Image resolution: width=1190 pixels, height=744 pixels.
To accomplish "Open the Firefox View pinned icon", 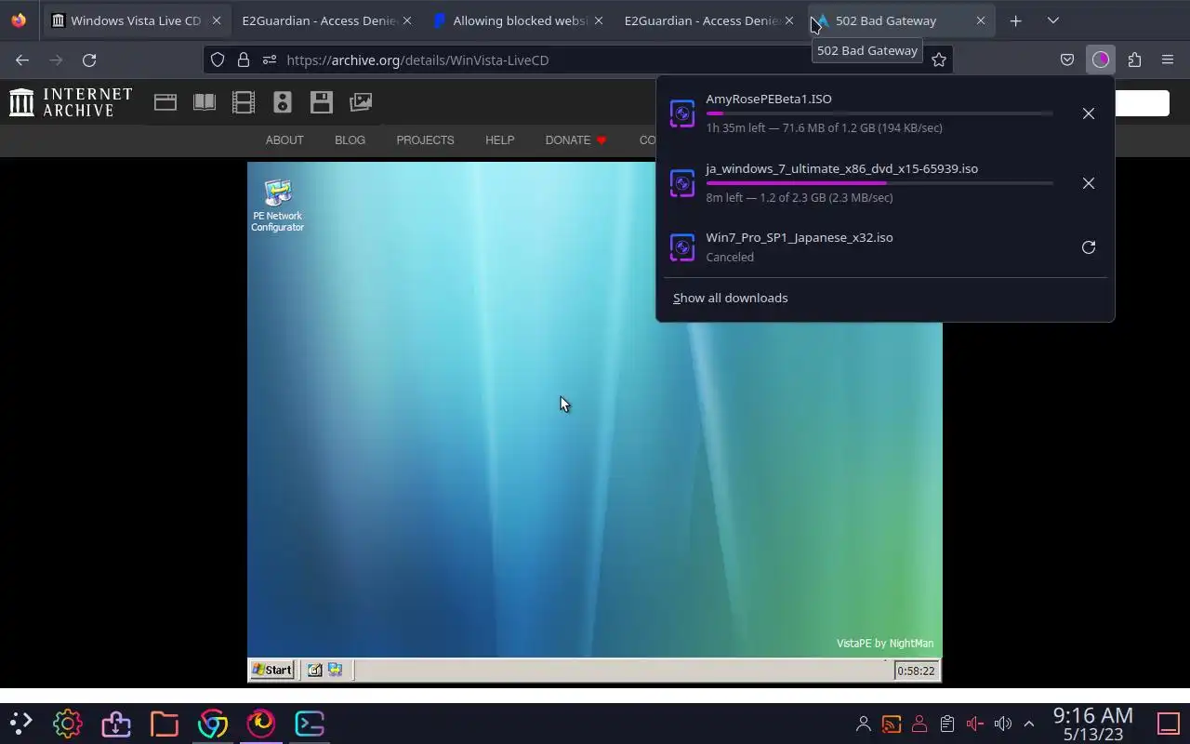I will (19, 20).
